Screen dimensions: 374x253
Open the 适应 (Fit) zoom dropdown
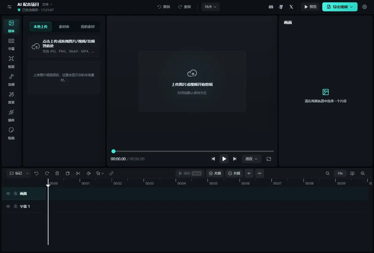pyautogui.click(x=251, y=159)
